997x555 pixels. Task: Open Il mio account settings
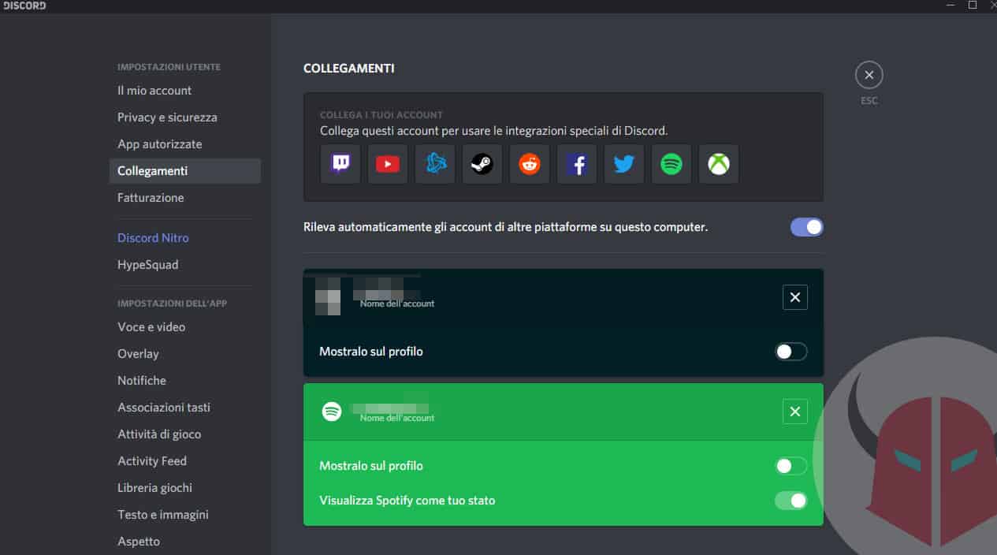[x=184, y=91]
